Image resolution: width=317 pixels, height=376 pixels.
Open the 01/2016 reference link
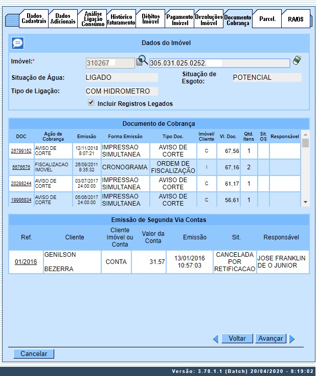(26, 262)
